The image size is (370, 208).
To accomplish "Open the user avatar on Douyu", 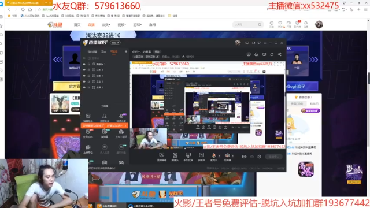I will [319, 24].
